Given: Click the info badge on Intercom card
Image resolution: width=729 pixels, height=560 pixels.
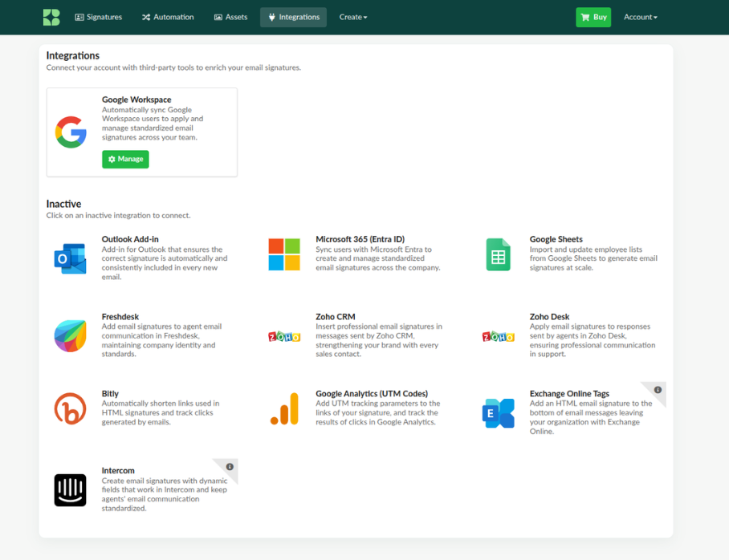Looking at the screenshot, I should tap(230, 467).
